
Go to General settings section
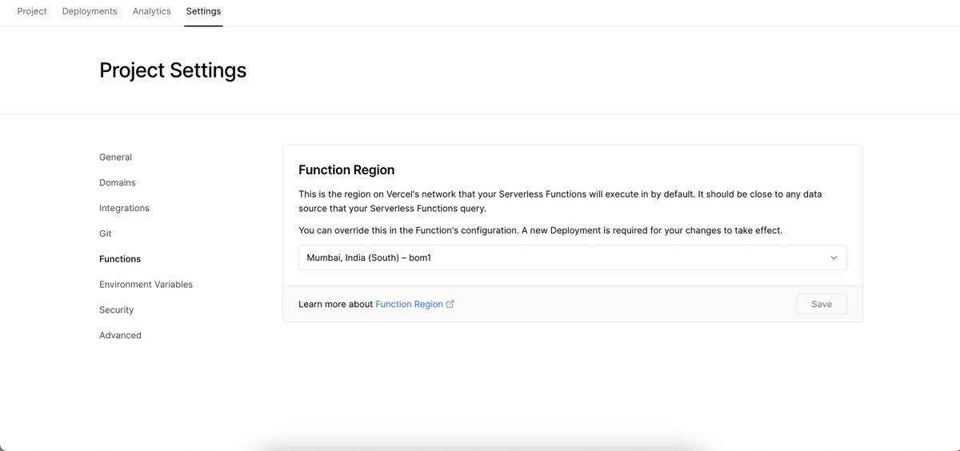tap(116, 158)
